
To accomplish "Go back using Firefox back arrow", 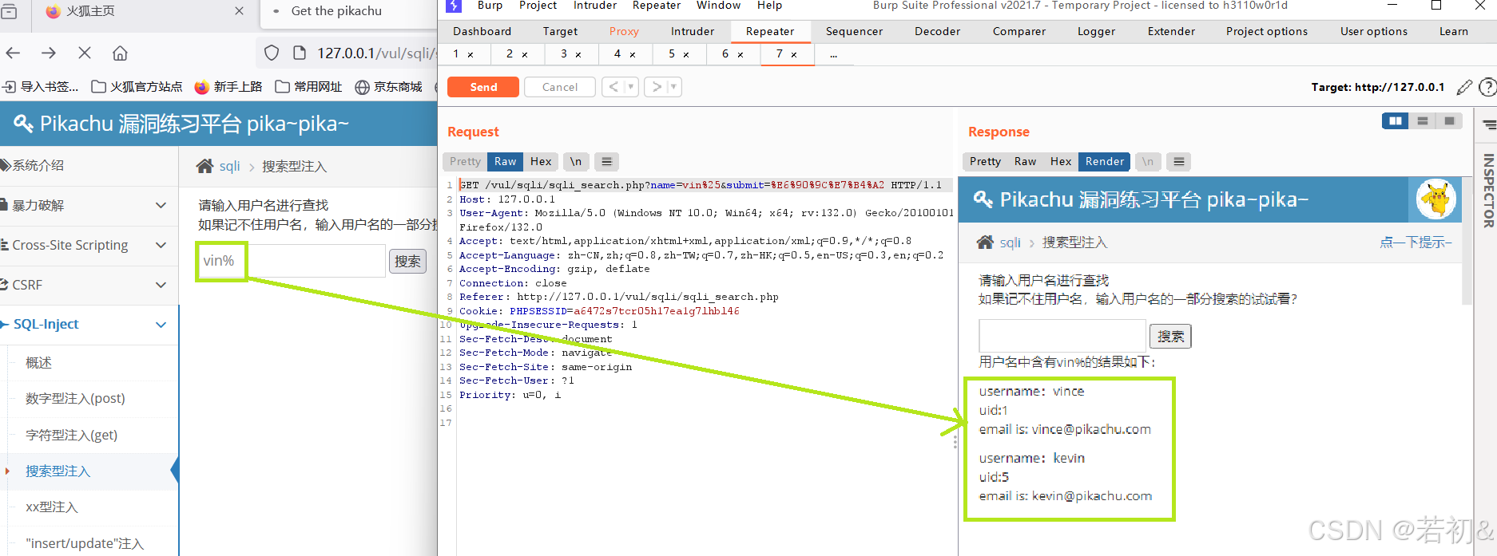I will click(13, 53).
